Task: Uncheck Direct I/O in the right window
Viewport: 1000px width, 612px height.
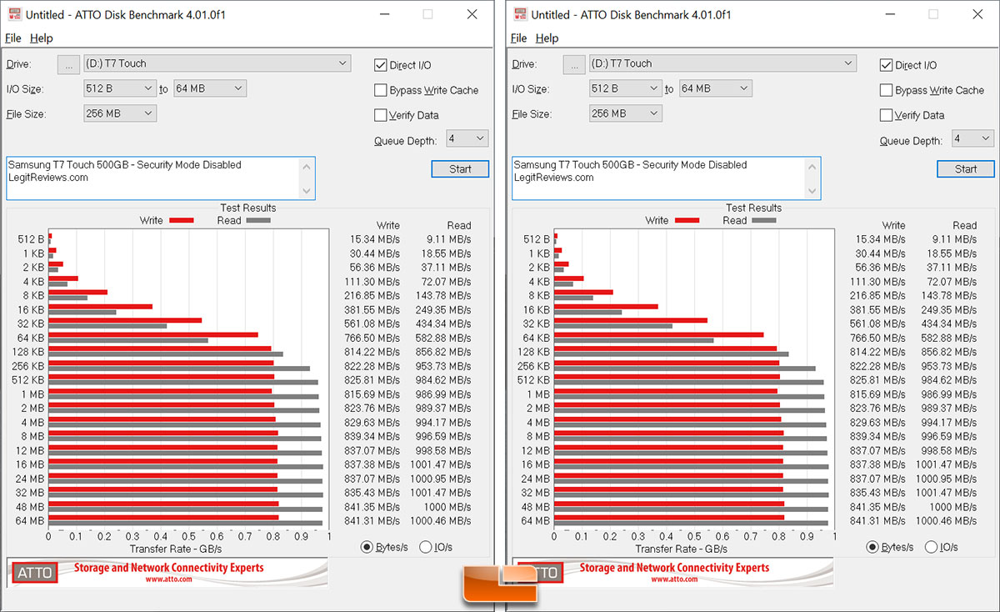Action: (x=887, y=65)
